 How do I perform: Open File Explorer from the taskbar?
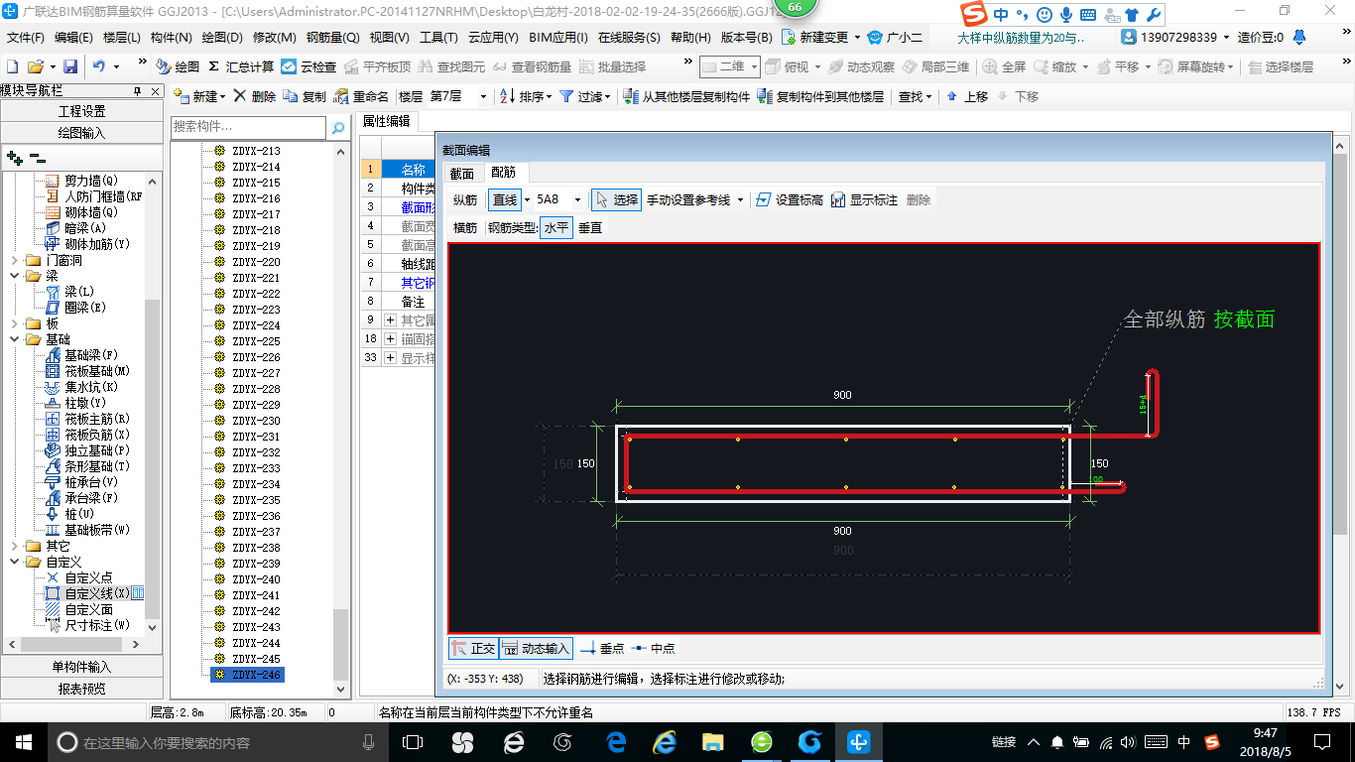(712, 741)
